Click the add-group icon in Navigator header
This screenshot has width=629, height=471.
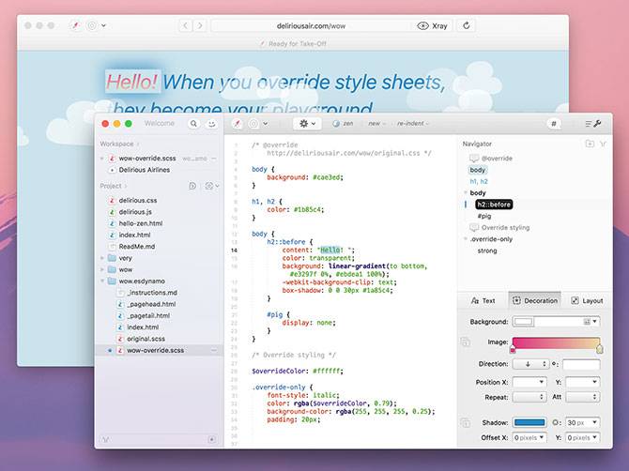(590, 144)
